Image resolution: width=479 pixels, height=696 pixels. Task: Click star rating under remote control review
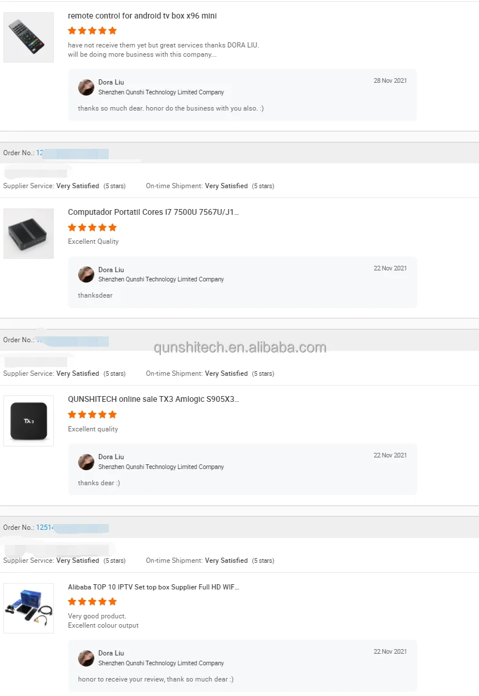coord(92,31)
